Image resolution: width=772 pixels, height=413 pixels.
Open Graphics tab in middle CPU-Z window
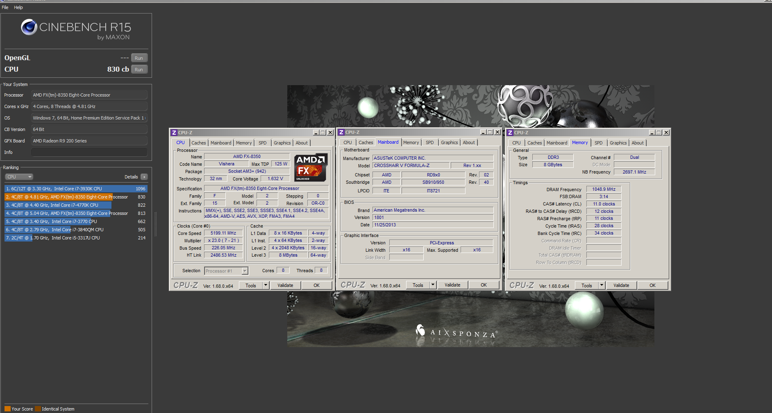coord(450,142)
